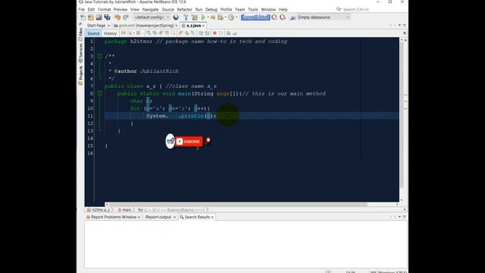This screenshot has width=485, height=273.
Task: Click the notification bell next to Subscribe
Action: coord(208,140)
